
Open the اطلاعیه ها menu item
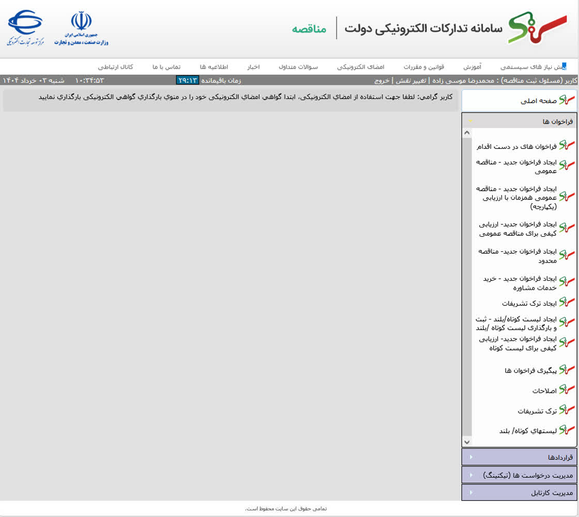coord(214,67)
